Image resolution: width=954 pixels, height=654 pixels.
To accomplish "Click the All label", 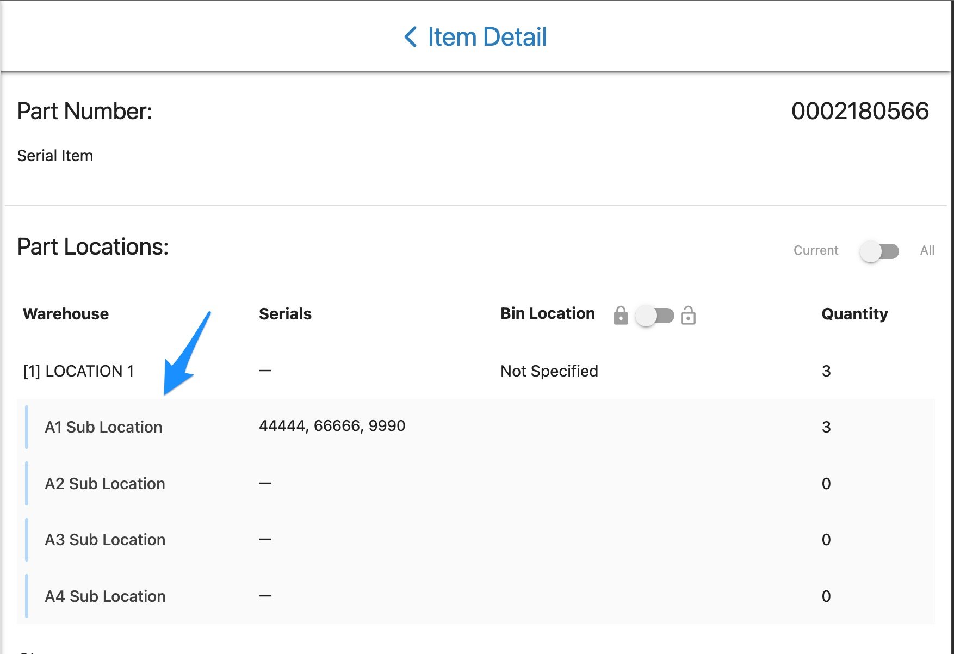I will point(927,250).
